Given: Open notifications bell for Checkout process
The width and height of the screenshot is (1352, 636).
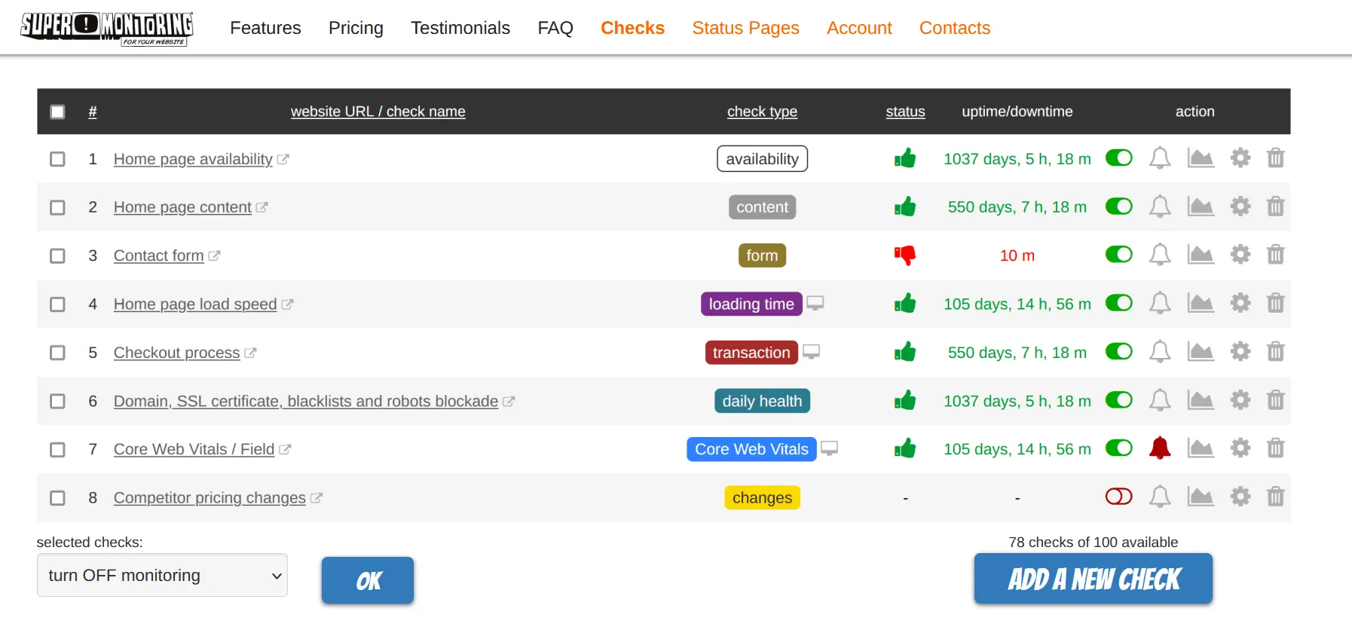Looking at the screenshot, I should 1160,352.
